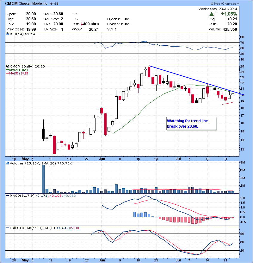Click the MACD value -0.171
Viewport: 253px width, 263px height.
tap(41, 196)
